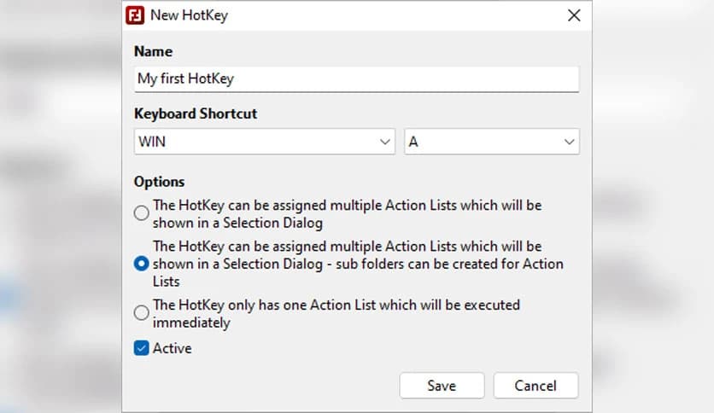Click the 'sub folders can be created' label text
714x413 pixels.
(x=358, y=264)
